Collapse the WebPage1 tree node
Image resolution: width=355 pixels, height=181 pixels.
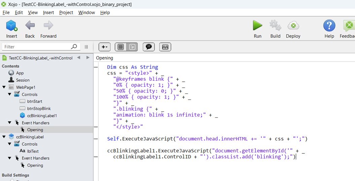coord(4,87)
